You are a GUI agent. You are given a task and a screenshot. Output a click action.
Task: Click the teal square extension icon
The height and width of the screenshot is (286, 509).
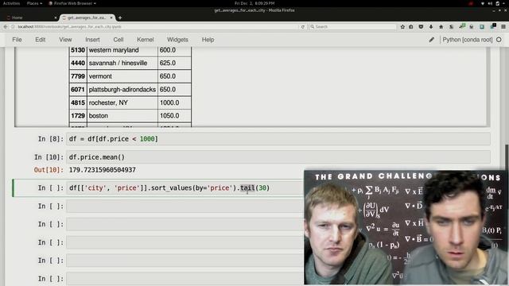coord(482,26)
